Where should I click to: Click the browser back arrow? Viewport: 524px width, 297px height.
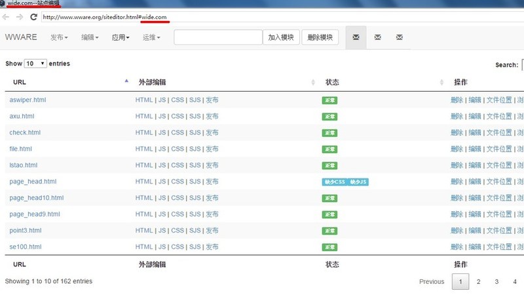(x=7, y=16)
